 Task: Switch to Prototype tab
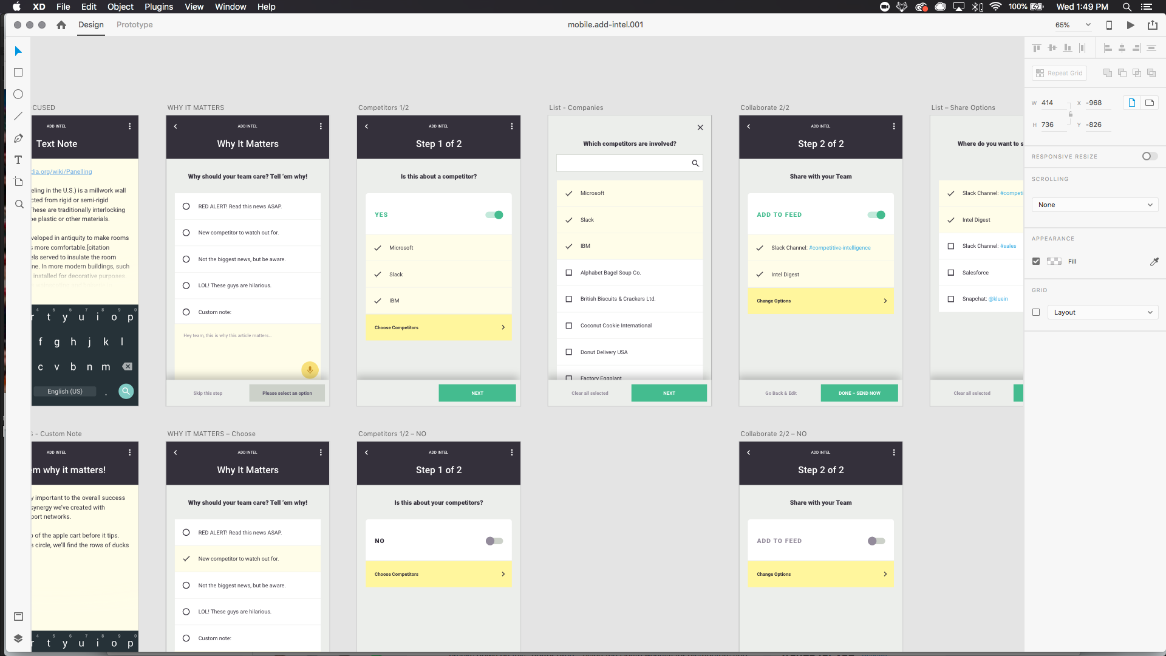135,25
